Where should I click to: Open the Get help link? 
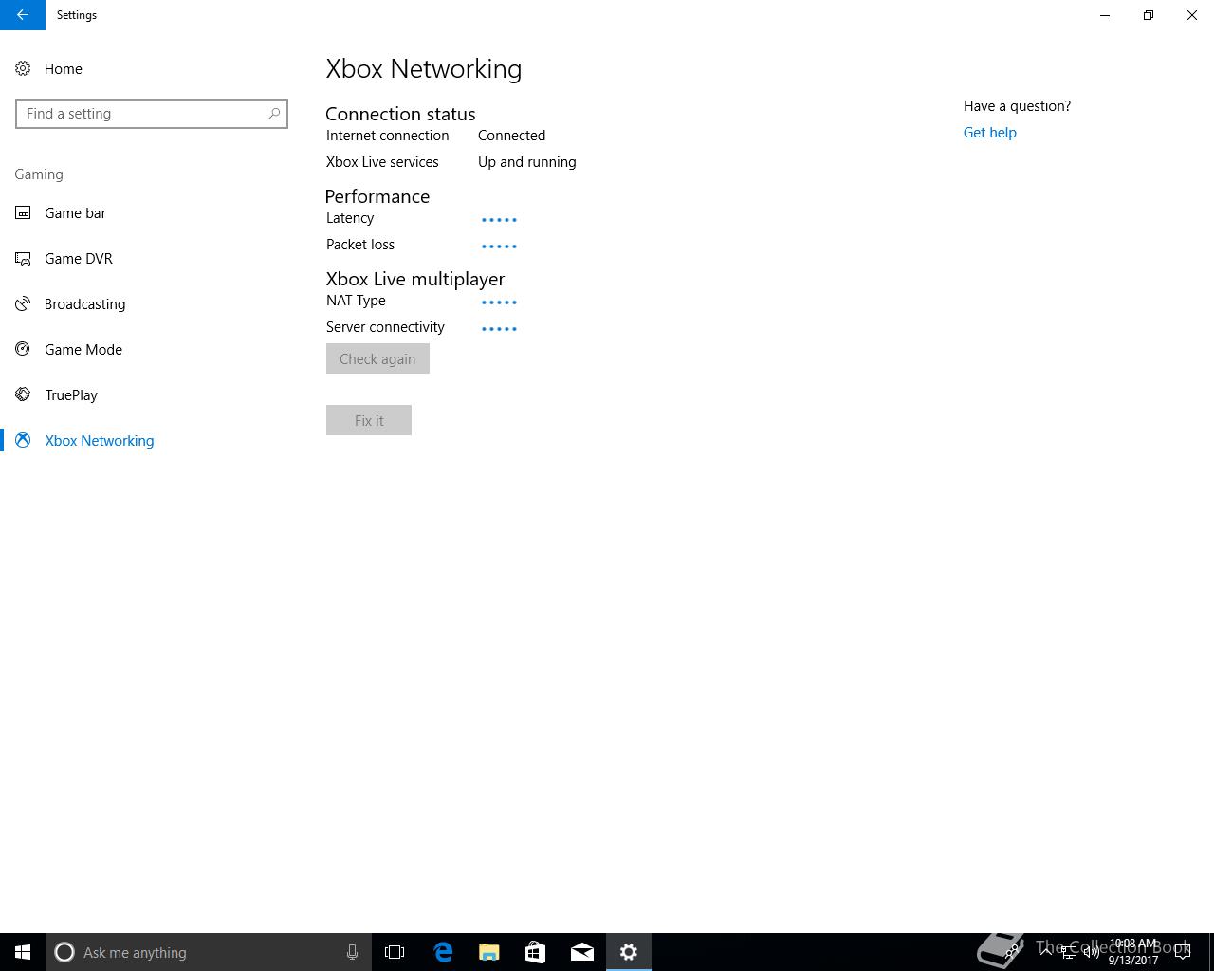point(989,133)
